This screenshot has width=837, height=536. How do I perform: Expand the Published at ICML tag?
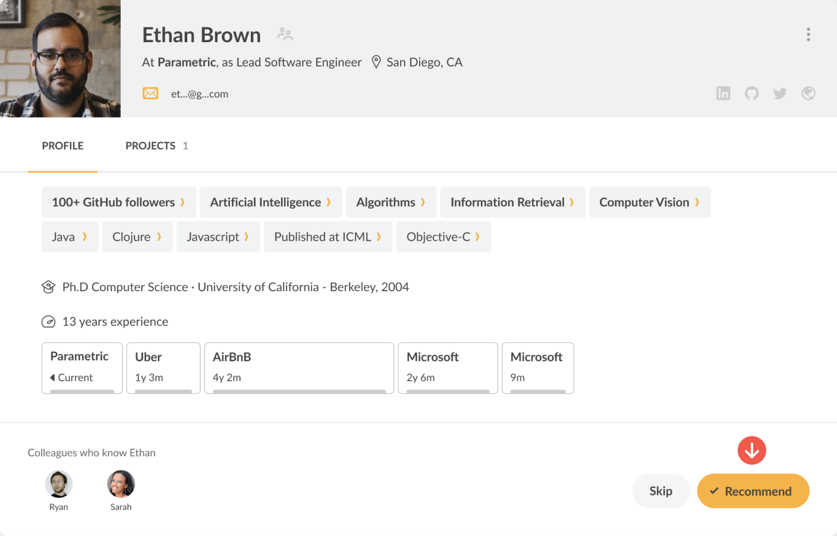tap(328, 237)
